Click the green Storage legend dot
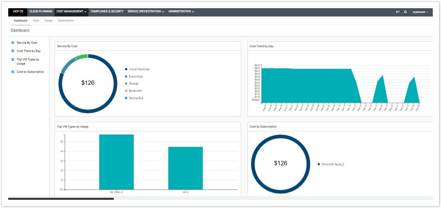This screenshot has height=208, width=441. pos(126,84)
